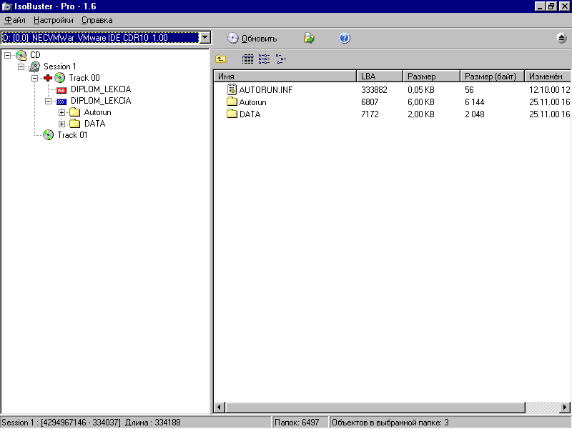Select the ISO DIPLOM_LEKCIA file system entry
This screenshot has height=429, width=572.
pos(100,89)
